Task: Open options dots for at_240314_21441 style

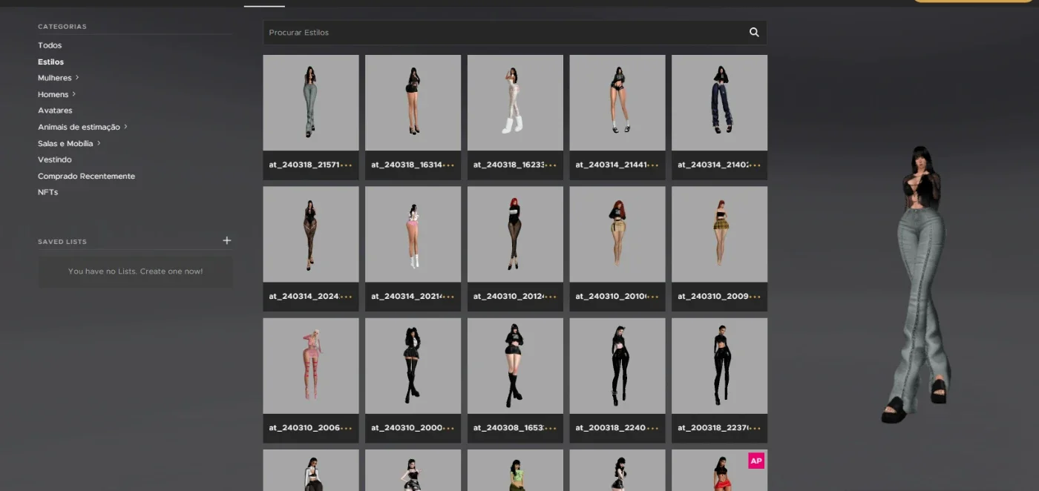Action: click(652, 165)
